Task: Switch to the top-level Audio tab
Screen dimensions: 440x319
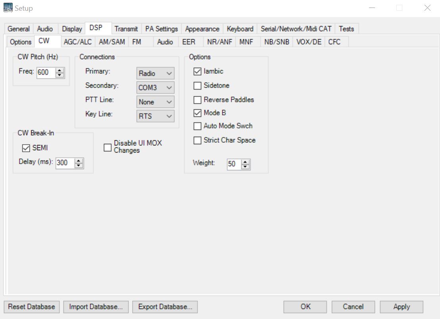Action: (x=45, y=29)
